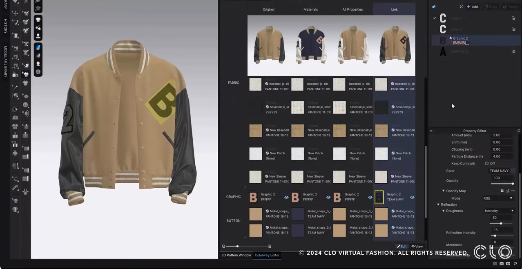
Task: Toggle the checkmark on first Graphic 1
Action: [435, 18]
